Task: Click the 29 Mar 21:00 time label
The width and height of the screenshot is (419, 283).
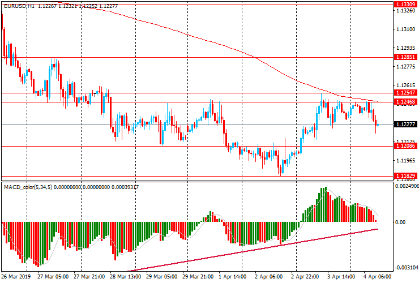Action: point(198,277)
